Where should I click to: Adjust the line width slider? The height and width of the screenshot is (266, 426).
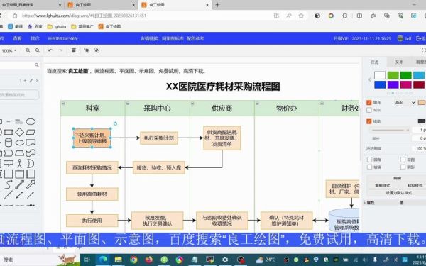pos(389,130)
